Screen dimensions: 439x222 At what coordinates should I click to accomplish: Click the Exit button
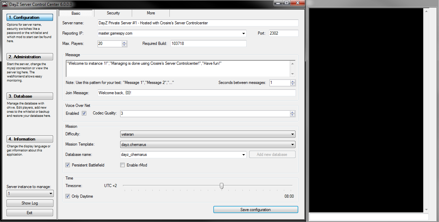point(30,213)
